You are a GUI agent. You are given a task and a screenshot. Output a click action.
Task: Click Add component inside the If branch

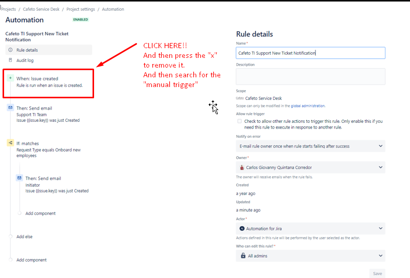click(40, 213)
